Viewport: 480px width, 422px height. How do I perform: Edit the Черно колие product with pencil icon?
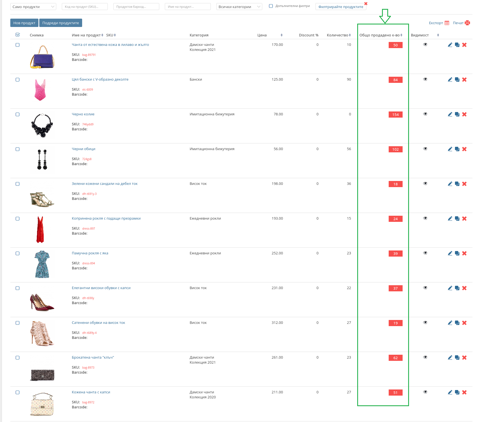coord(450,114)
